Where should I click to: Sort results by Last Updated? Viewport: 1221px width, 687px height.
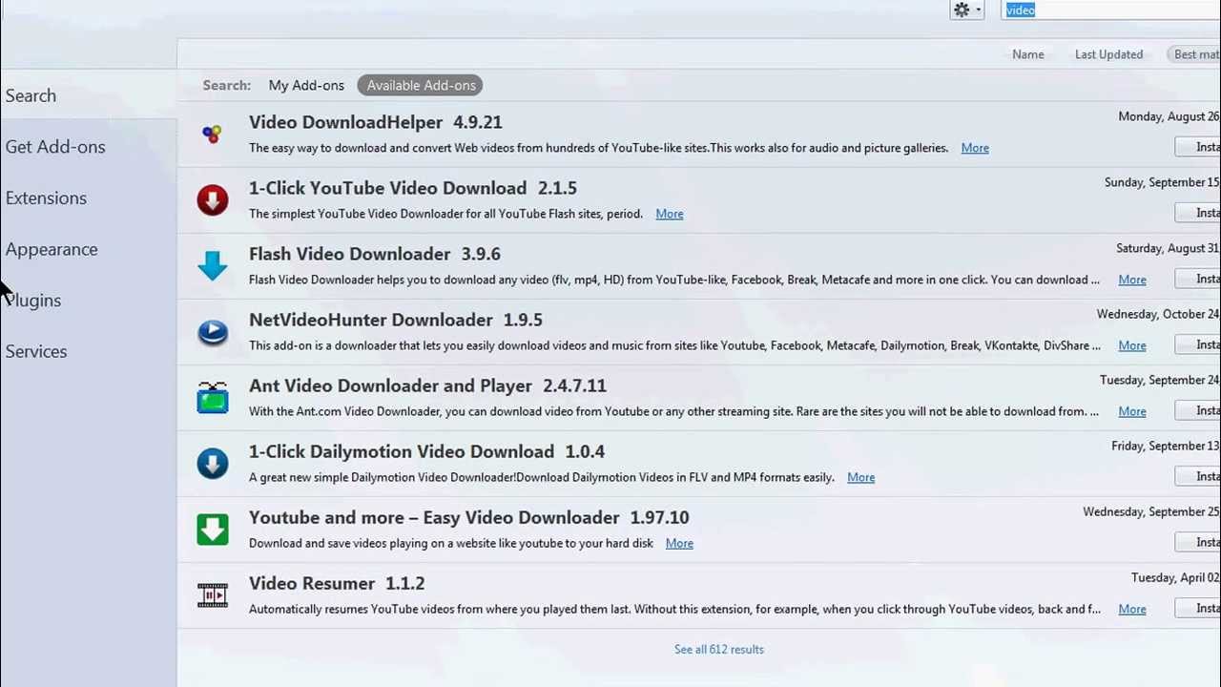(x=1108, y=54)
